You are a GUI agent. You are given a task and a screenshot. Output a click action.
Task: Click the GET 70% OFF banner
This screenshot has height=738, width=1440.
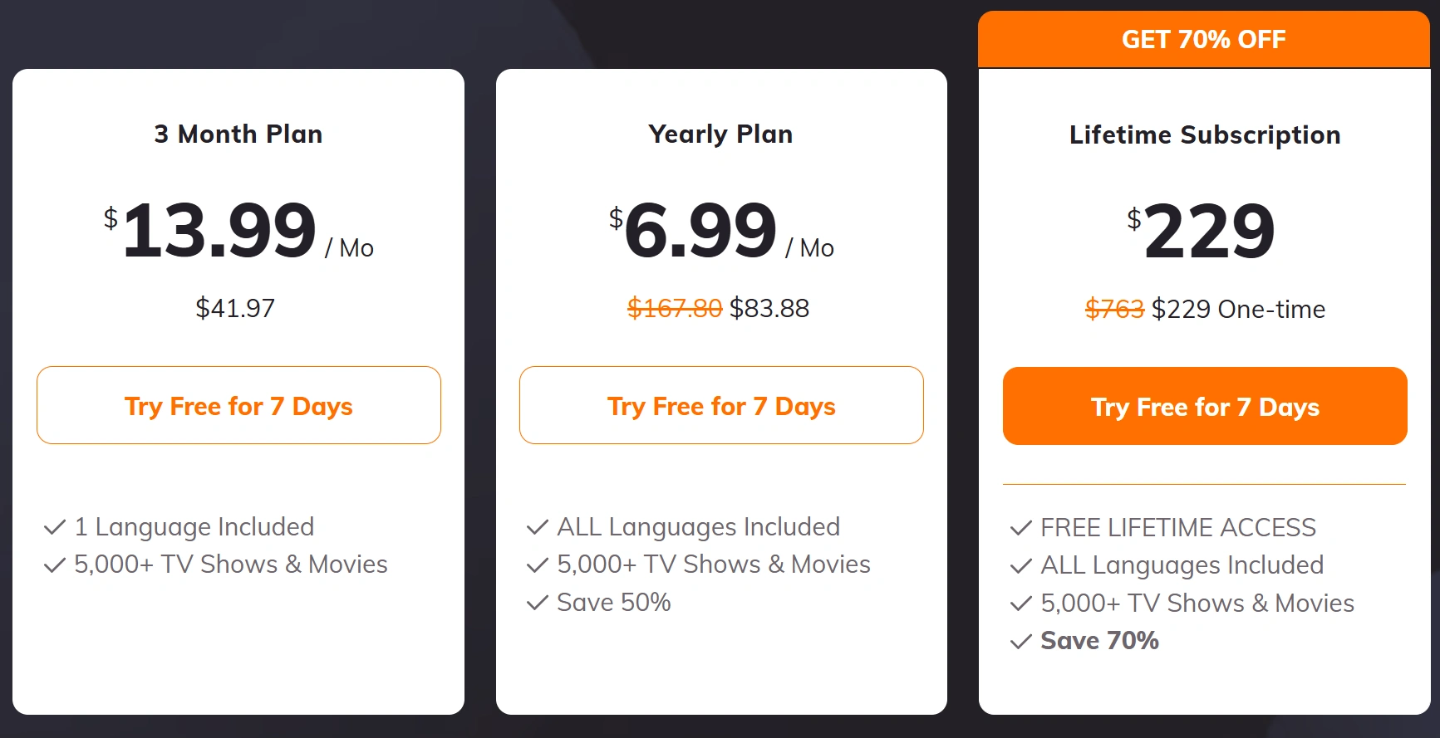coord(1203,39)
